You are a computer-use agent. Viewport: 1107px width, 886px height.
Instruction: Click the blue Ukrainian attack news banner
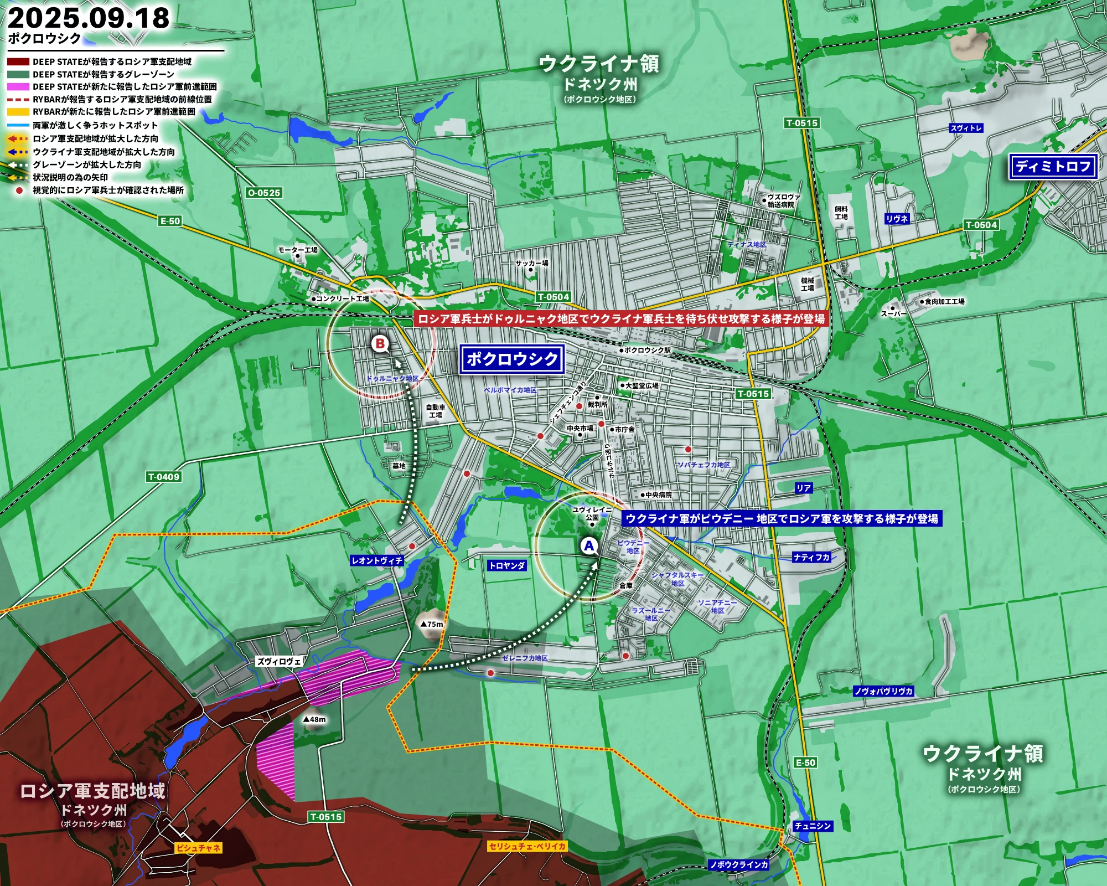pyautogui.click(x=781, y=519)
